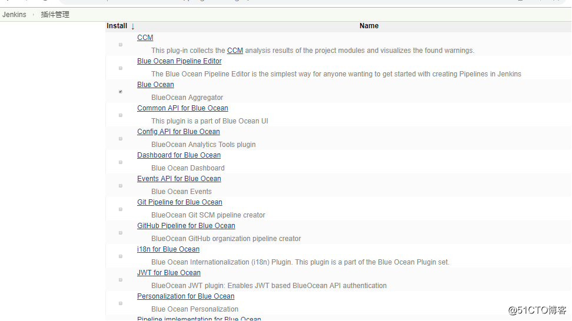Open the Config API for Blue Ocean link

178,132
